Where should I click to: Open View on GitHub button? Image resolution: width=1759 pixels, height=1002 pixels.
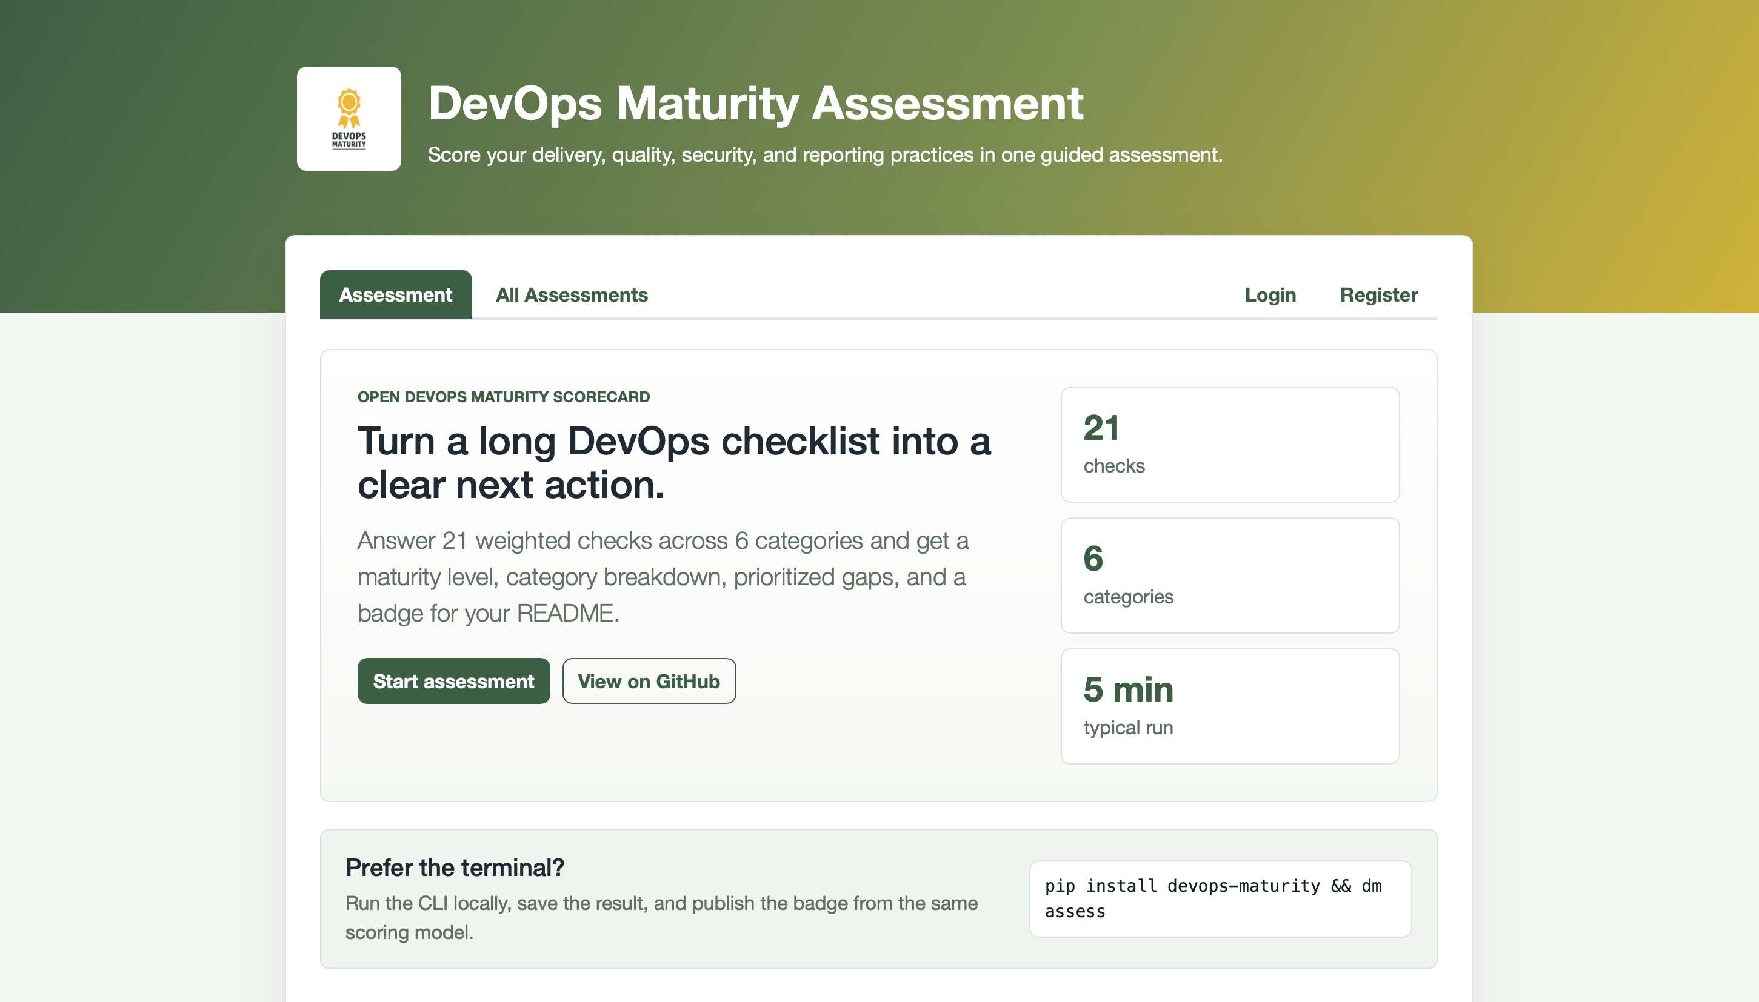click(649, 682)
